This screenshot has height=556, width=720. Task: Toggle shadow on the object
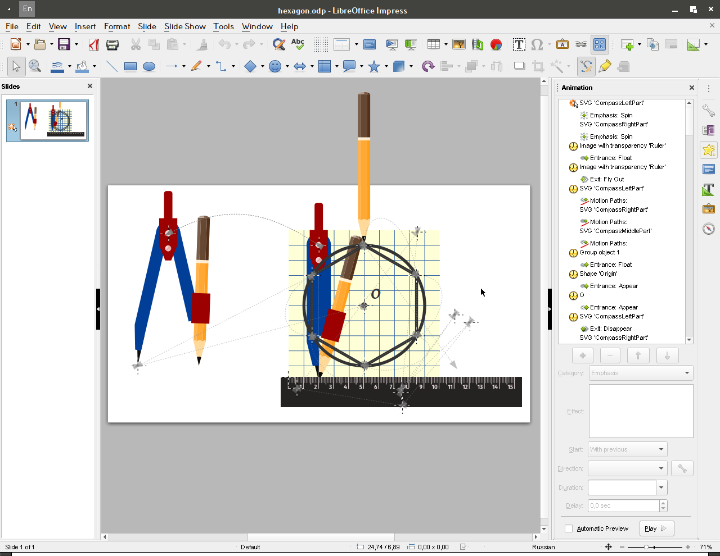520,66
